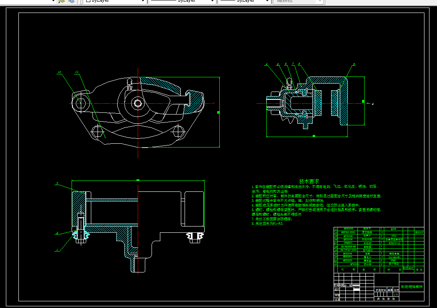Image resolution: width=437 pixels, height=308 pixels.
Task: Expand the lineweight ByLayer dropdown
Action: point(267,1)
